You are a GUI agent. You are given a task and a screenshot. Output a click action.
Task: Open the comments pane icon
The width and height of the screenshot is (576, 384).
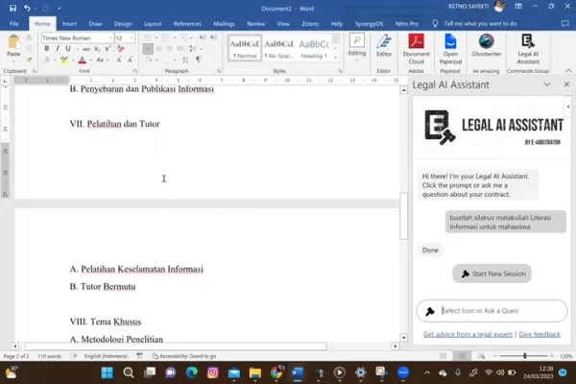(565, 23)
